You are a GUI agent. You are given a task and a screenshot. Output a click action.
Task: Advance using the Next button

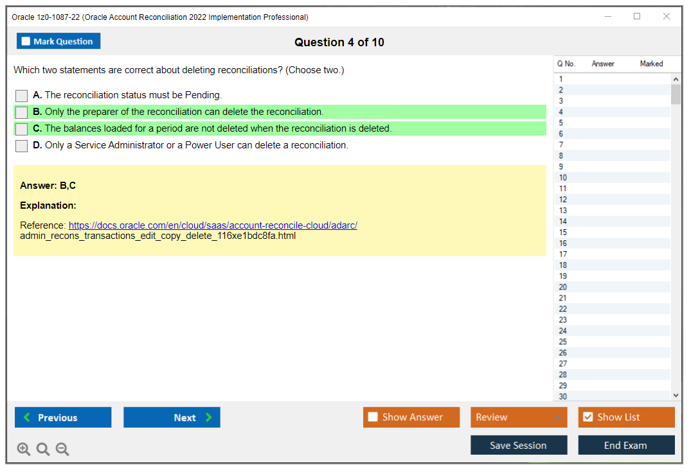tap(172, 417)
